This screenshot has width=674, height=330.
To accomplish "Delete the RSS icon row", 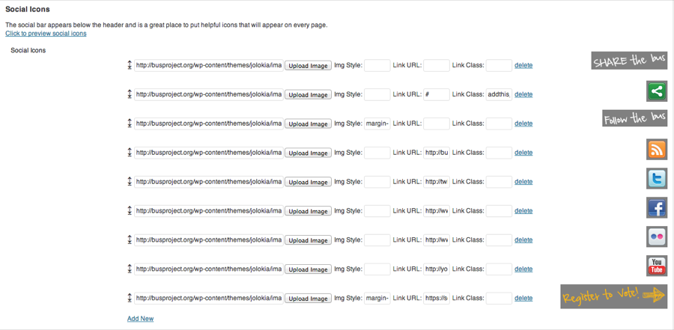I will (x=523, y=153).
